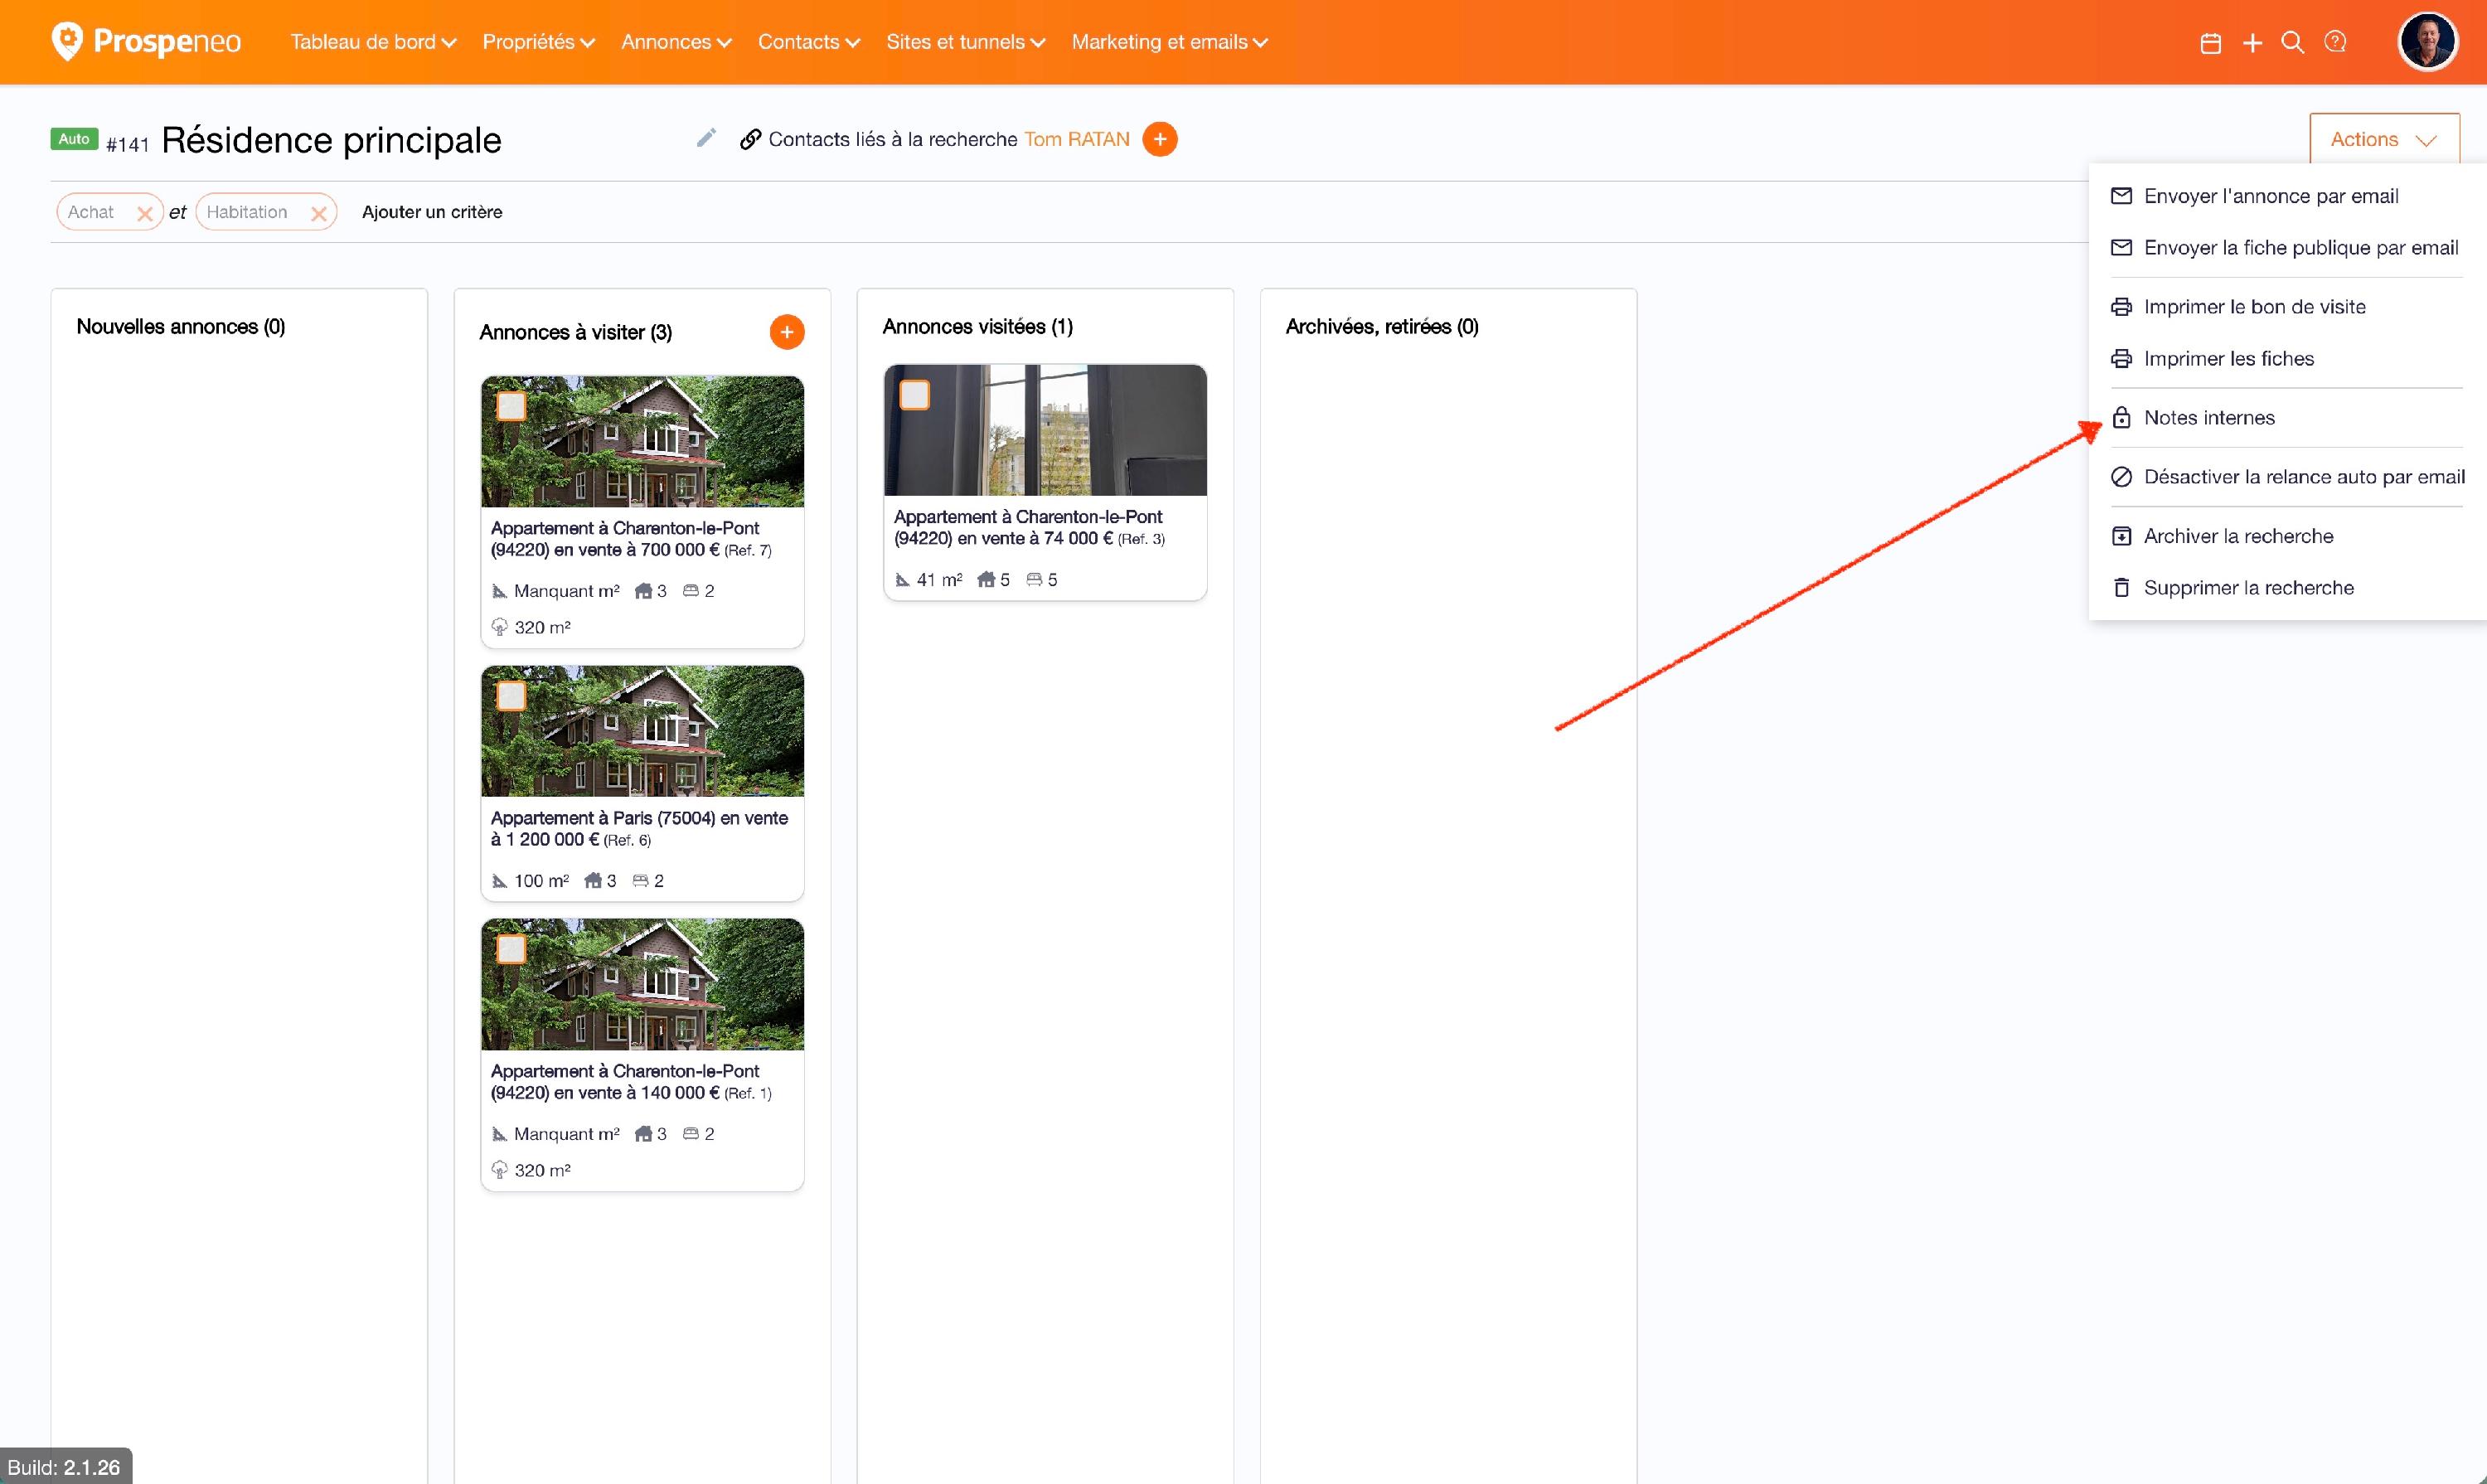Click the Résidence principale title
This screenshot has height=1484, width=2487.
coord(331,140)
